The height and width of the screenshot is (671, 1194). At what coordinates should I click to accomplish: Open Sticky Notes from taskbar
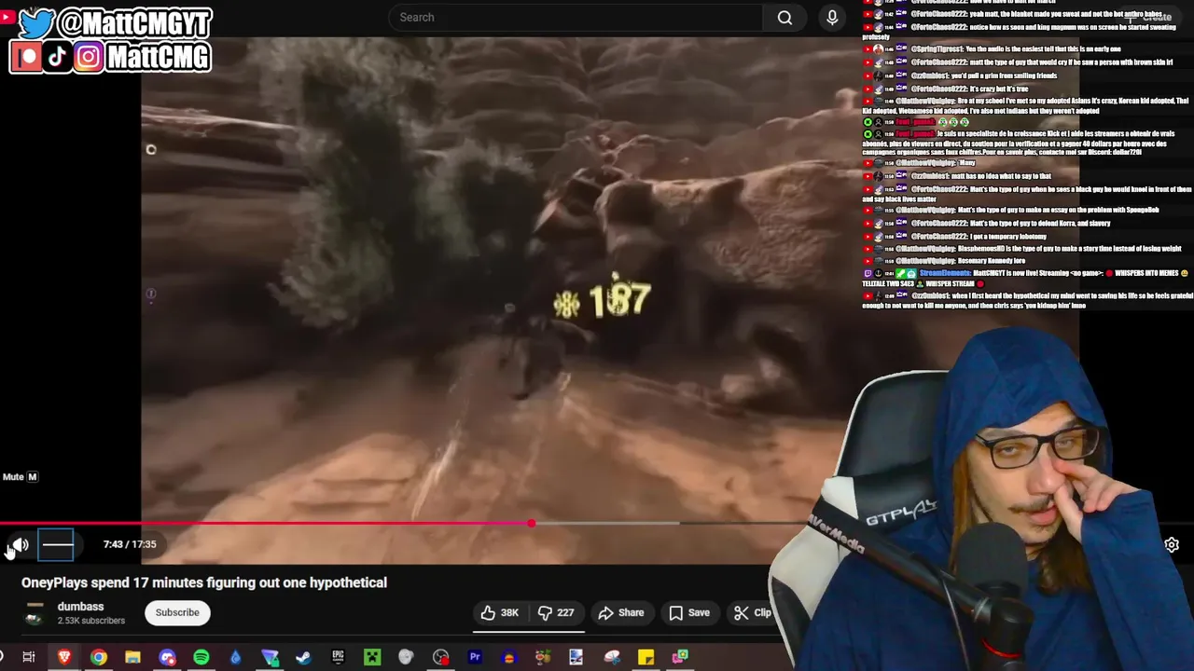(646, 657)
